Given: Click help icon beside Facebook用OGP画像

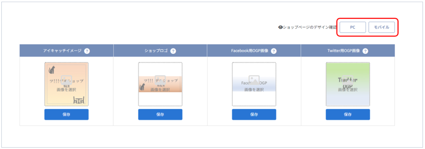Looking at the screenshot, I should 274,51.
